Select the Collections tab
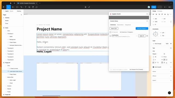Viewport: 175px width, 98px height. point(113,25)
